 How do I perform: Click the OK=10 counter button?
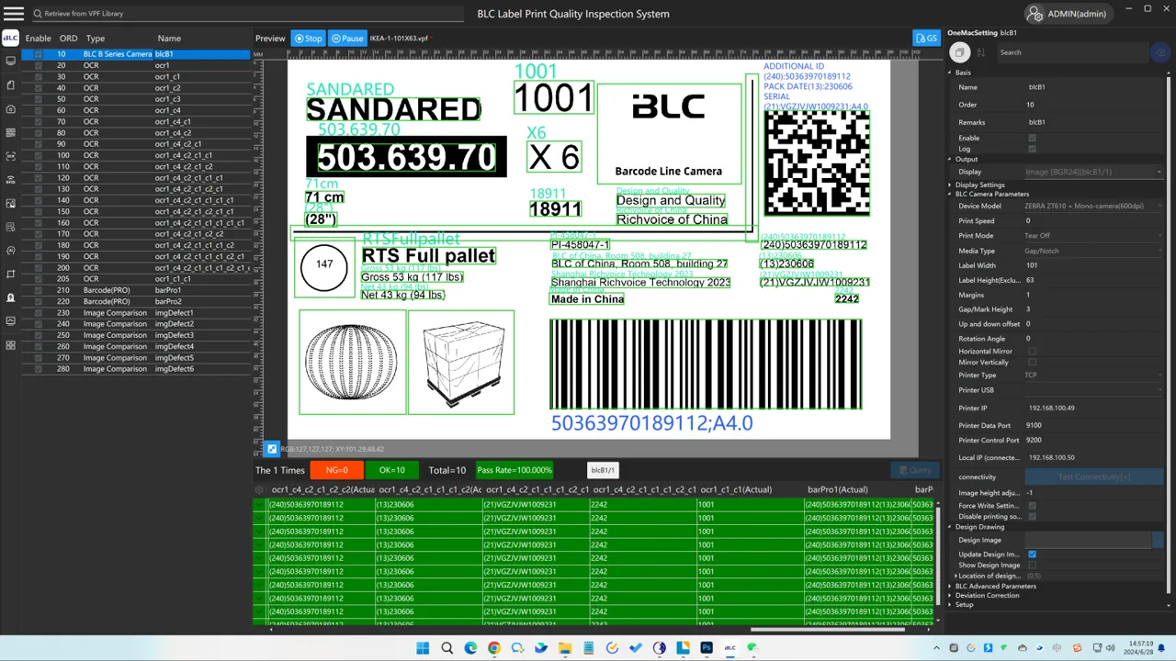(392, 470)
